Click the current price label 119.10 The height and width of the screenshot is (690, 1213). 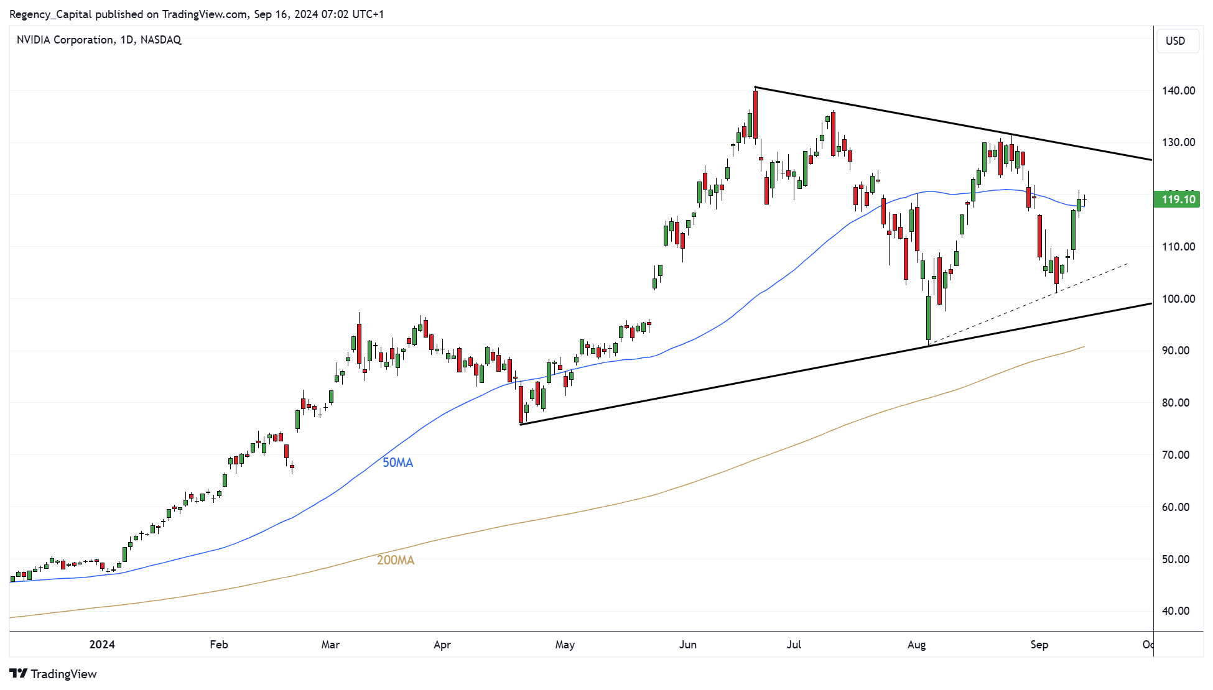point(1177,200)
